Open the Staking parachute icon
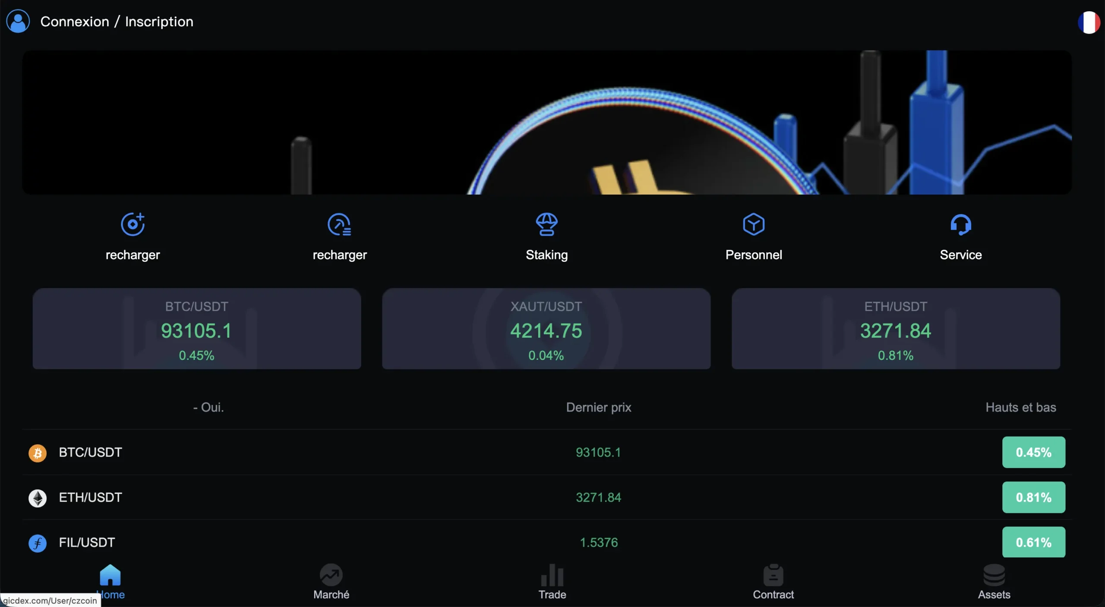The image size is (1105, 607). click(546, 224)
